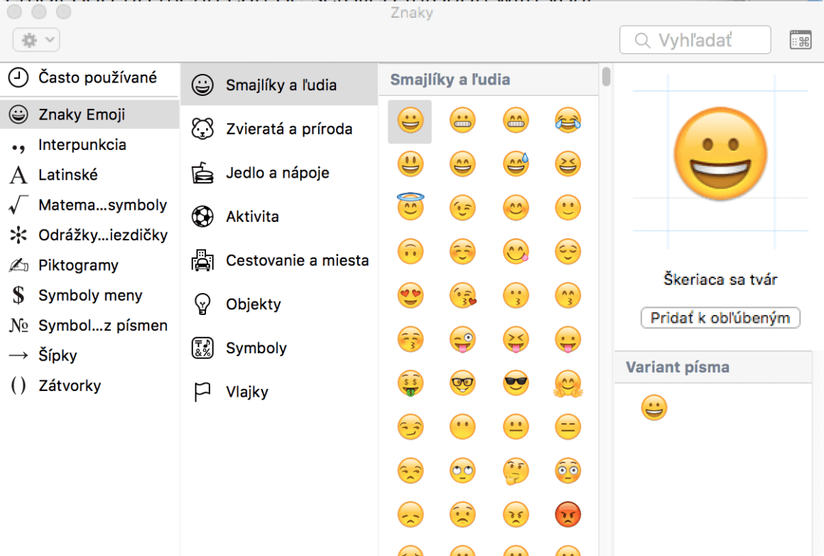Image resolution: width=824 pixels, height=556 pixels.
Task: Select the sunglasses face emoji
Action: coord(516,383)
